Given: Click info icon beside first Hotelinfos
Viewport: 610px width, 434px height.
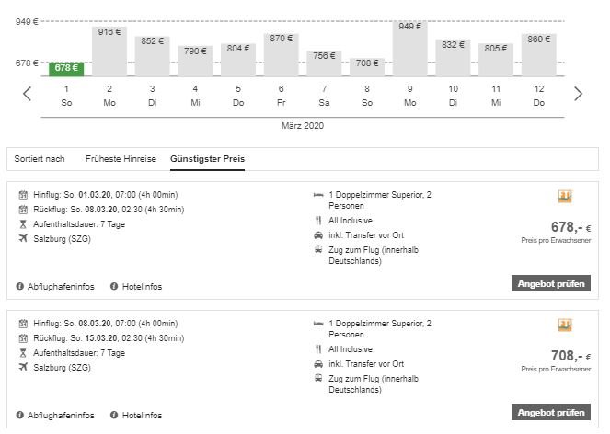Looking at the screenshot, I should coord(114,287).
